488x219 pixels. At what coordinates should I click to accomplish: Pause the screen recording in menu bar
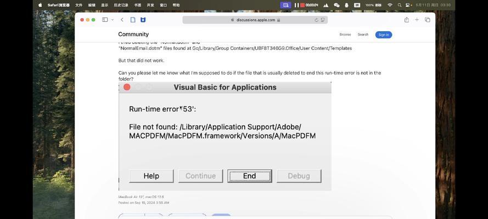pyautogui.click(x=296, y=5)
